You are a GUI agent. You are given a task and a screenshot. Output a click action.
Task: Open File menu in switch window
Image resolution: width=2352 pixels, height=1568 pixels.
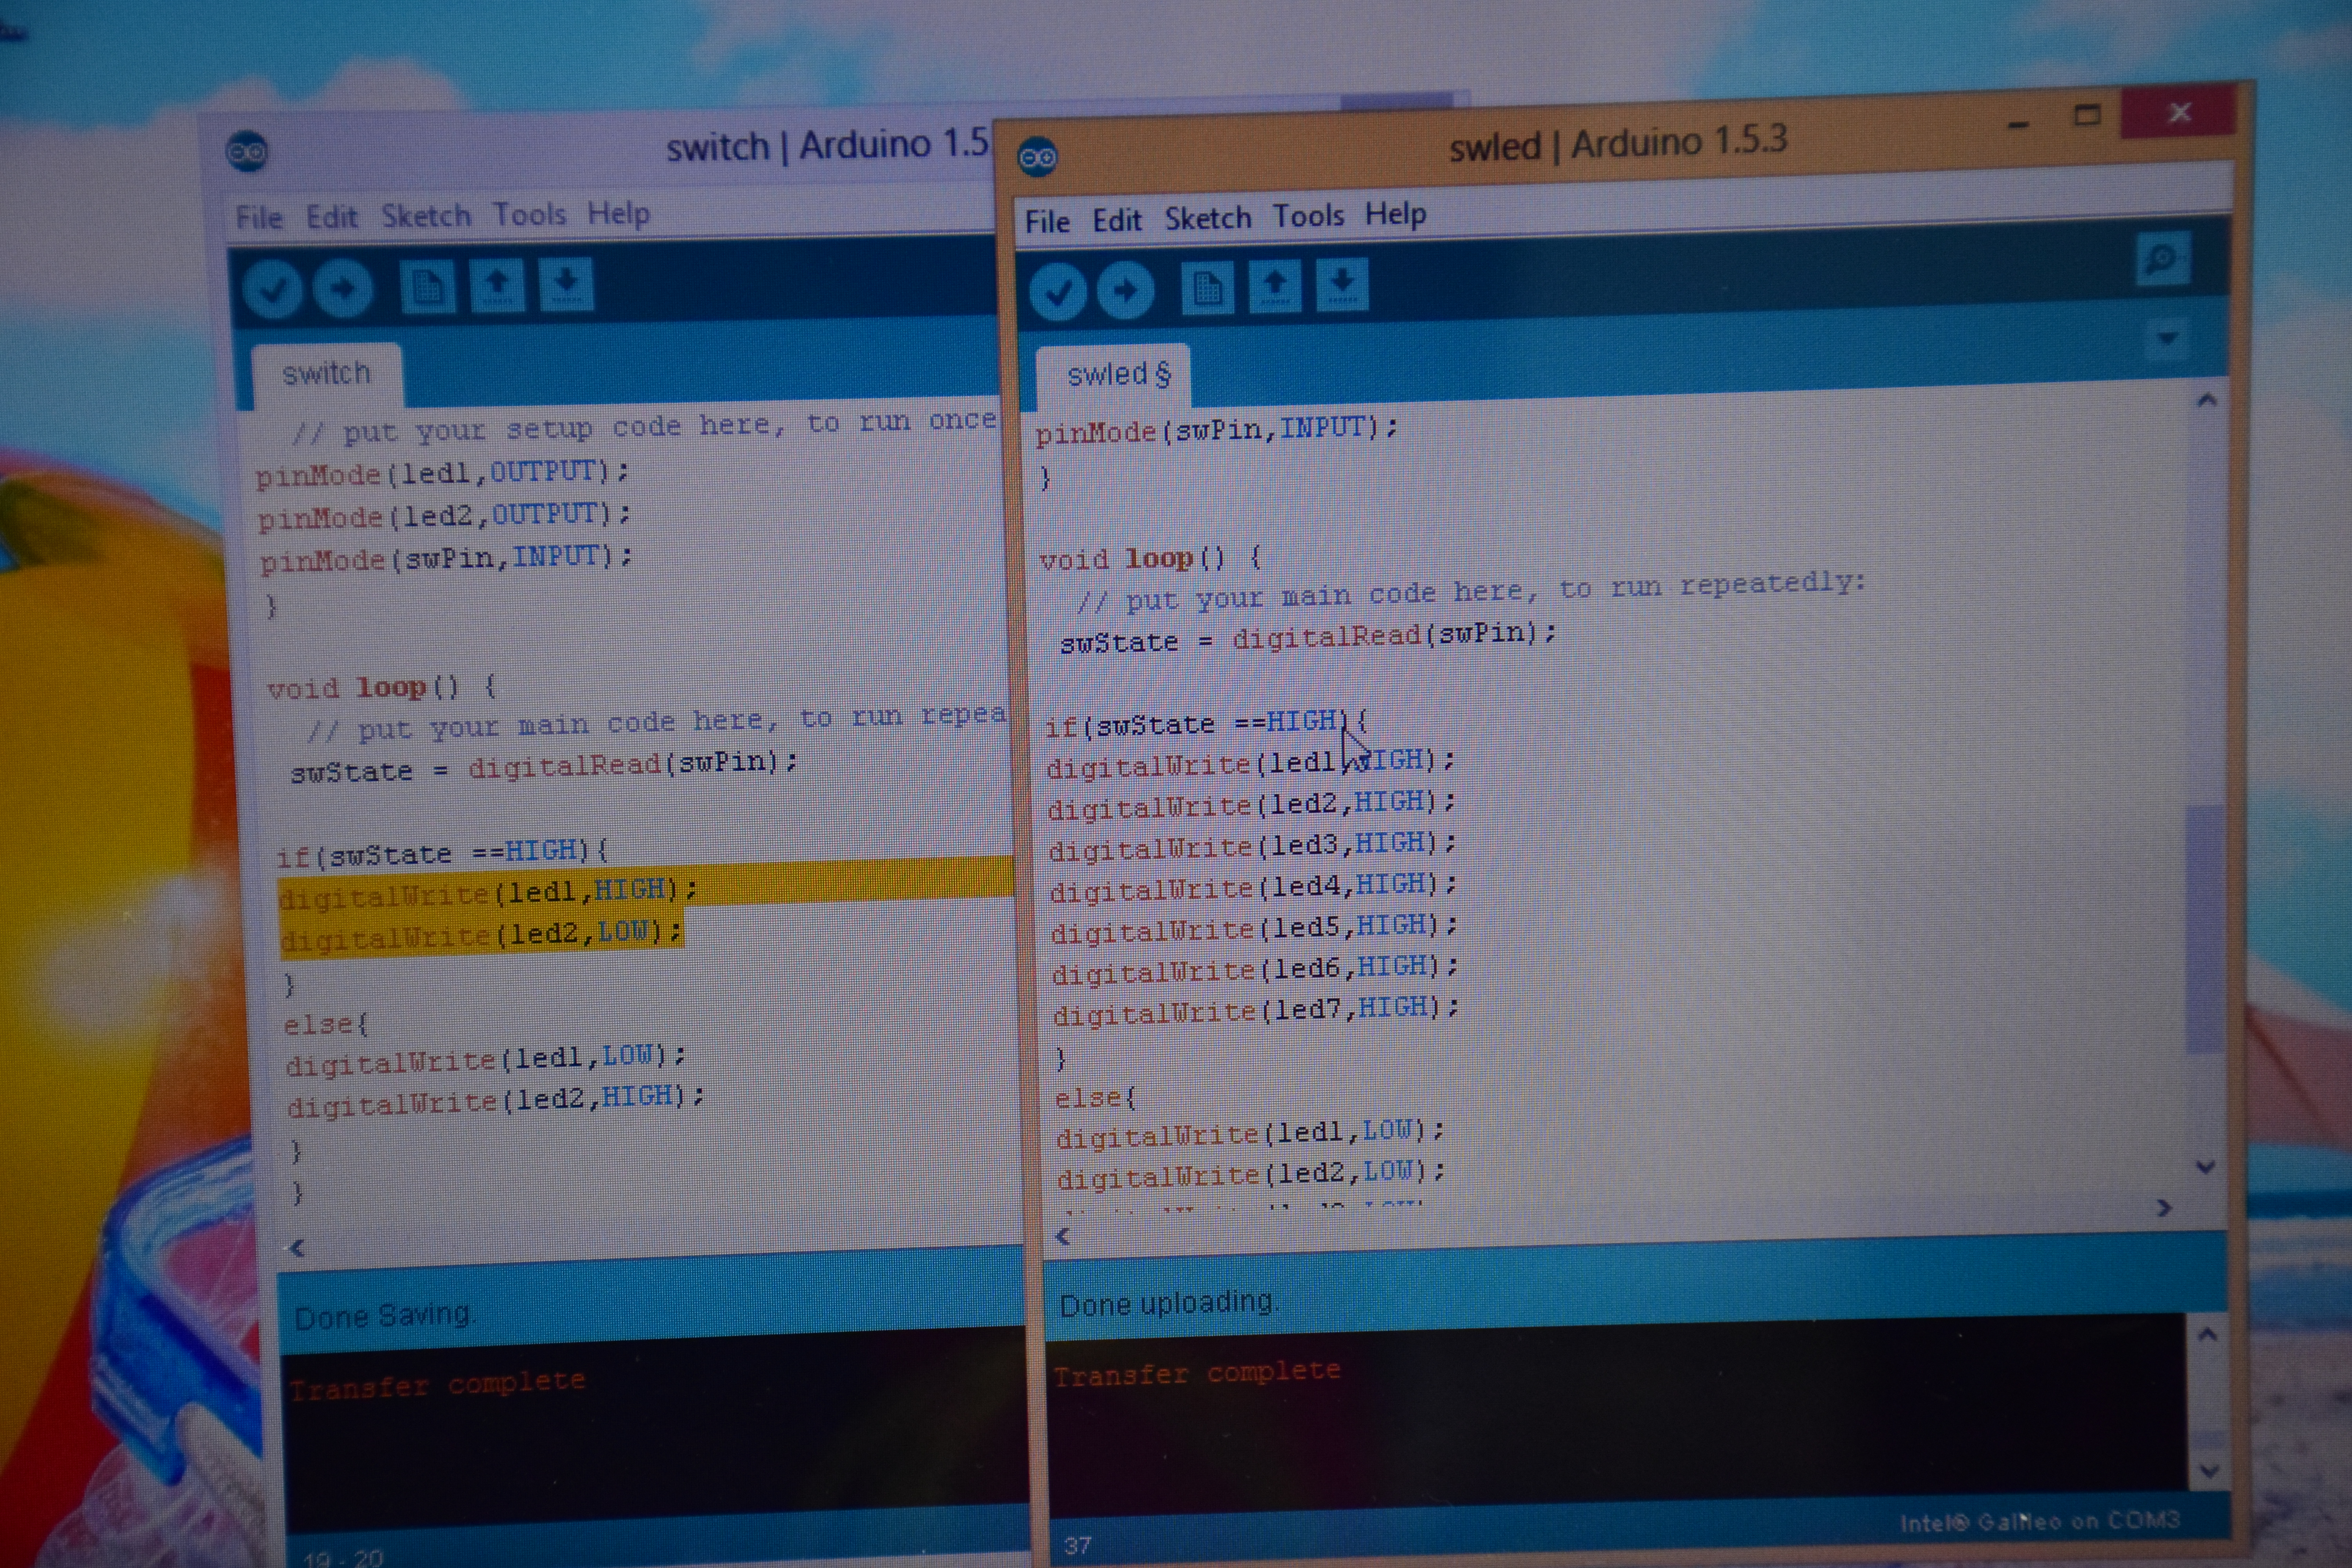coord(259,217)
